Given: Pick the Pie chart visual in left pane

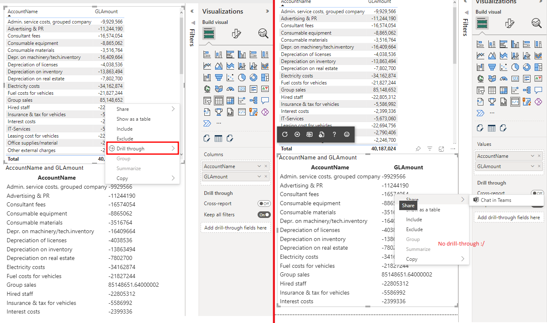Looking at the screenshot, I should tap(242, 77).
